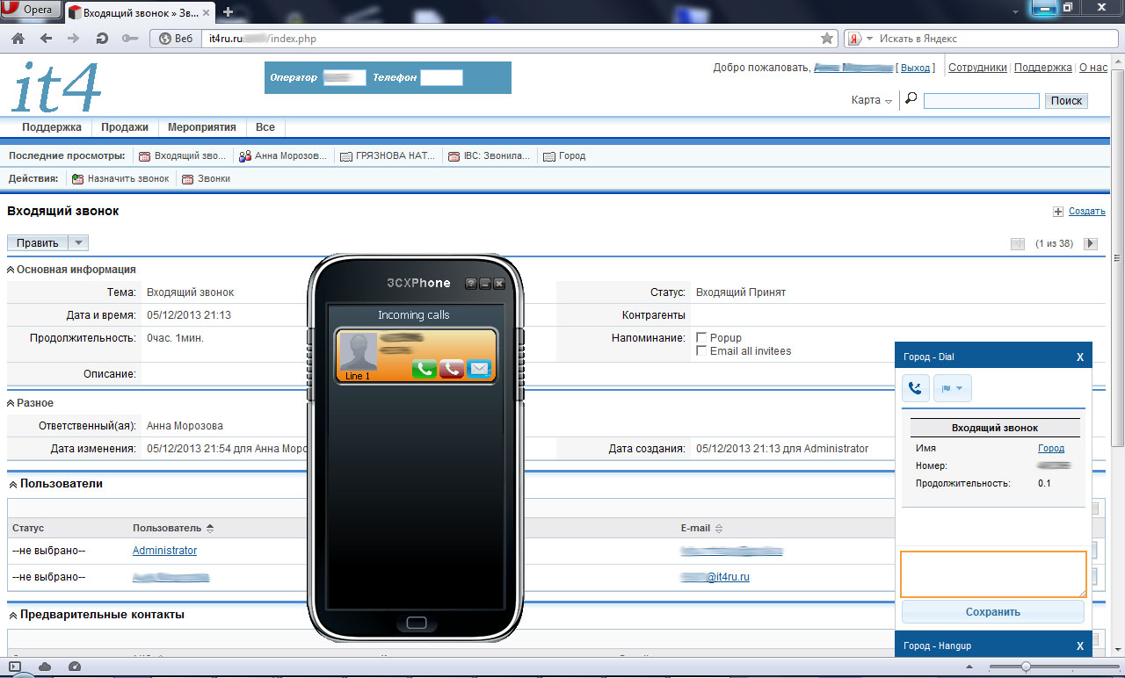
Task: Click the Создать link
Action: 1086,212
